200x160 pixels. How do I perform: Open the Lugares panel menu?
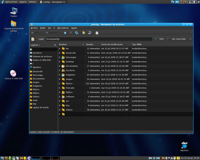23,2
